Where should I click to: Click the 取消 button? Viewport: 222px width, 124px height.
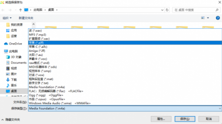[209, 119]
